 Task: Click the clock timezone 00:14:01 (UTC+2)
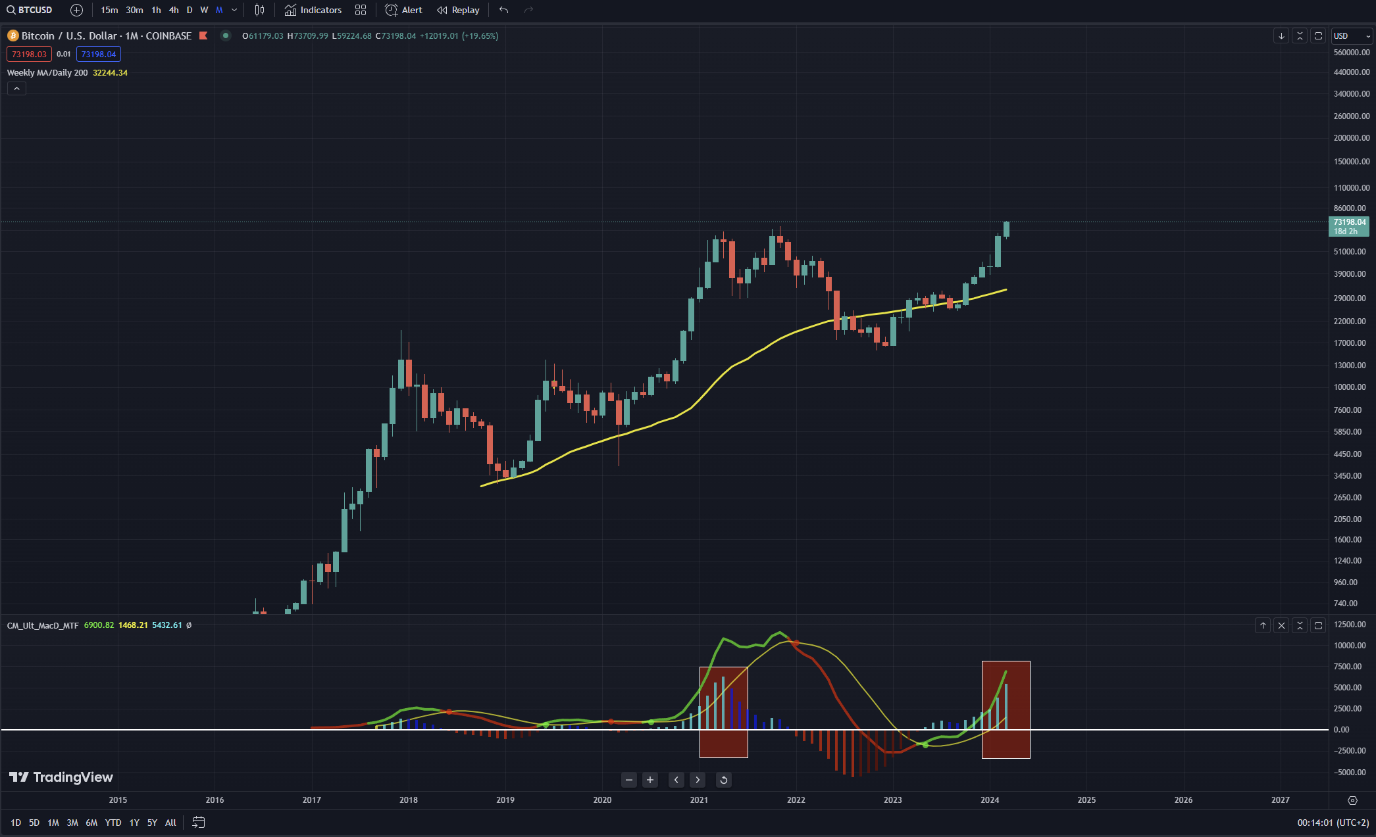[1333, 823]
